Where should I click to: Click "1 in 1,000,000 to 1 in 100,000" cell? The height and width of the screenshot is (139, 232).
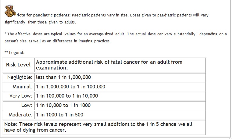(120, 87)
